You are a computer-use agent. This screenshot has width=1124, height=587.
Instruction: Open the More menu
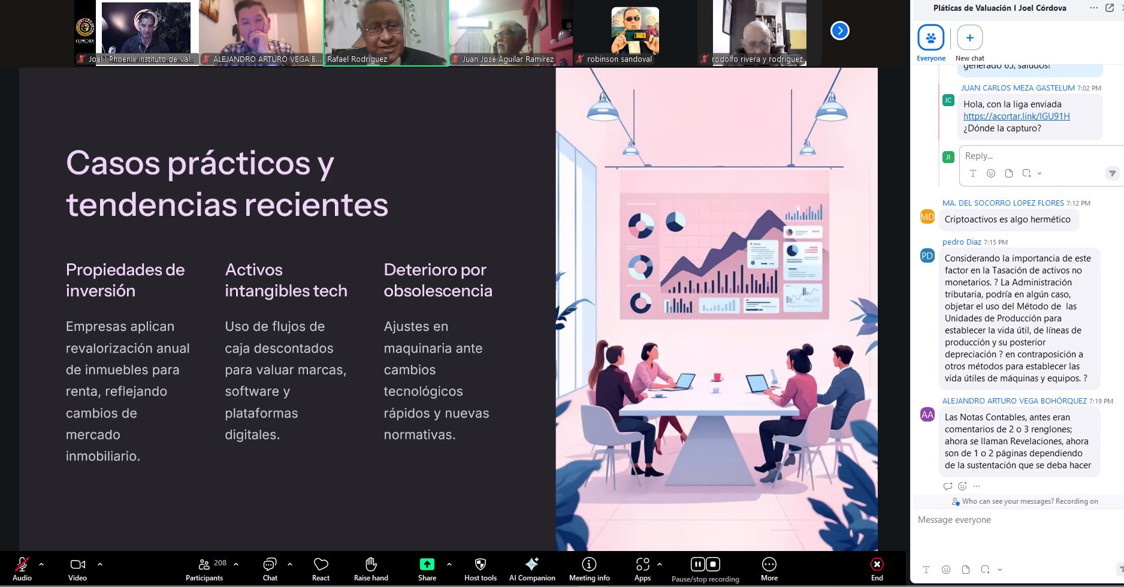tap(769, 568)
